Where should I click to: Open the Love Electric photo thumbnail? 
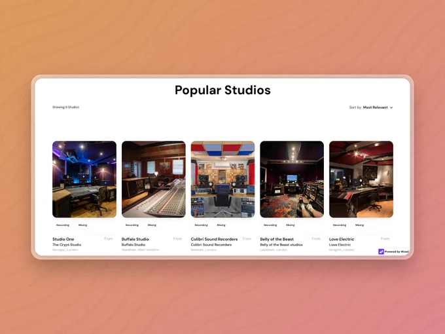pos(361,179)
